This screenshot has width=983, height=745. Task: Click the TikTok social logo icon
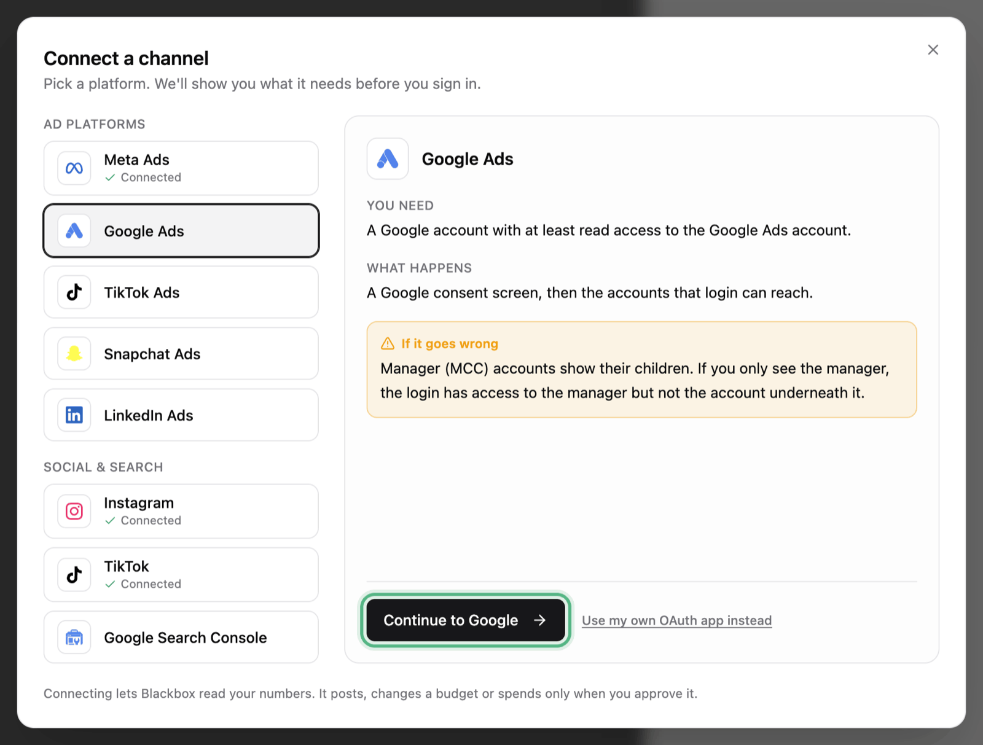74,575
